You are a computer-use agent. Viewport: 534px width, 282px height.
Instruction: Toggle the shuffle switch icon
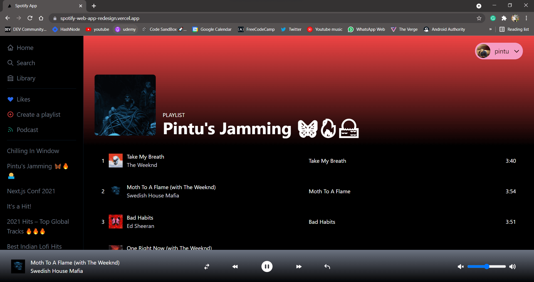point(207,266)
